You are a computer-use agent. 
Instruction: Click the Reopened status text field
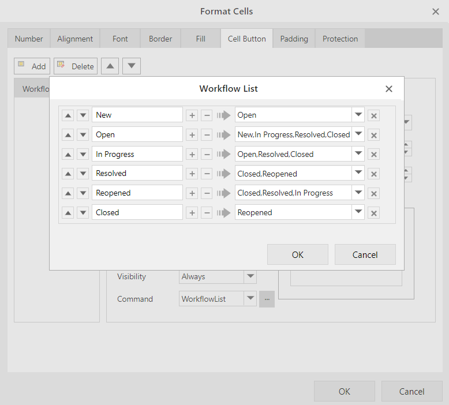coord(137,193)
